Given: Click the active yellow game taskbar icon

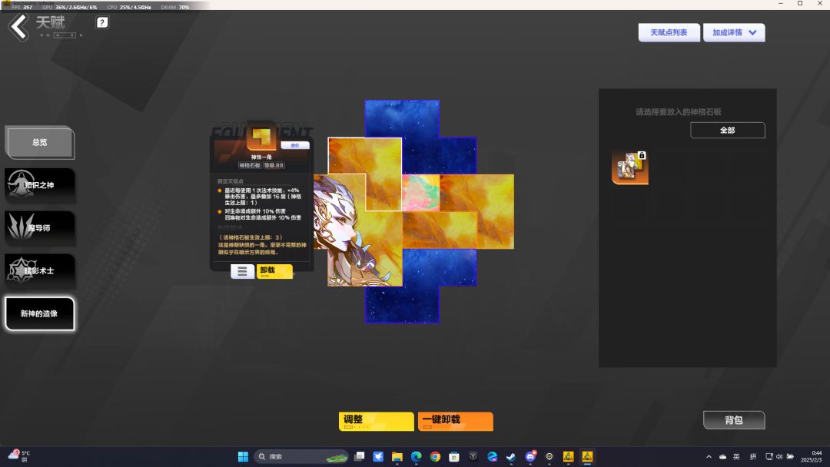Looking at the screenshot, I should 587,456.
